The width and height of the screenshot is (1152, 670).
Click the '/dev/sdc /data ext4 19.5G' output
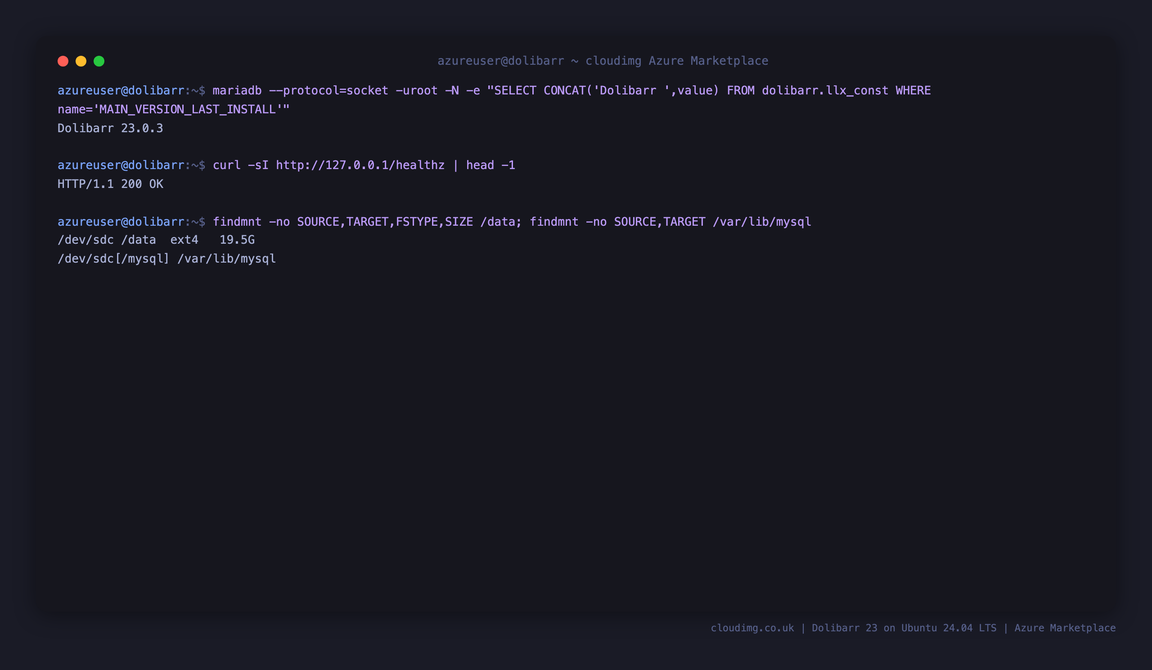point(156,240)
